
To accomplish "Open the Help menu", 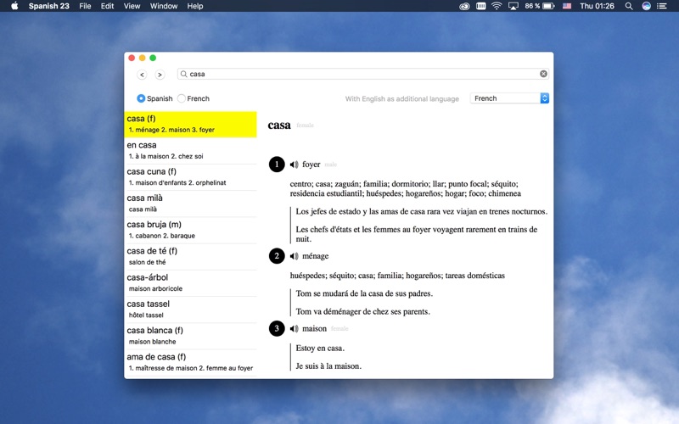I will 195,6.
